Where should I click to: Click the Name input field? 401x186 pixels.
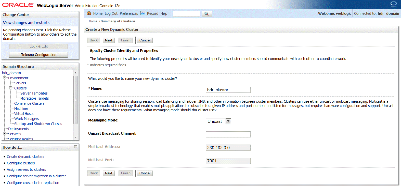coord(228,90)
